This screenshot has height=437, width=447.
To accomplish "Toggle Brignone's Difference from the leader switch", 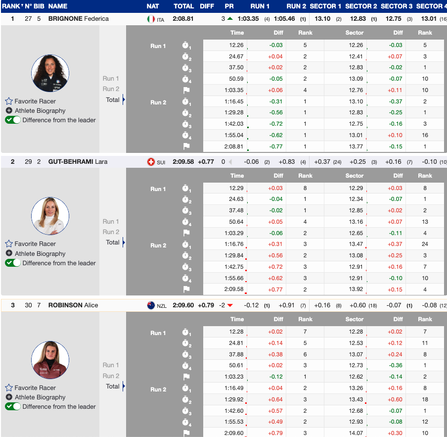I will pyautogui.click(x=13, y=120).
